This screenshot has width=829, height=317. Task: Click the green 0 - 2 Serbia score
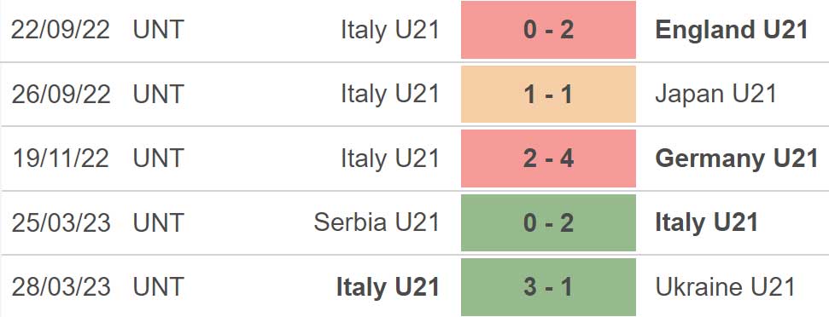click(548, 222)
